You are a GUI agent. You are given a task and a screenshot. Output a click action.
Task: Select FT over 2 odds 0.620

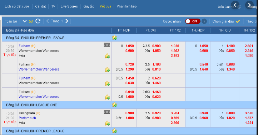[x=156, y=78]
